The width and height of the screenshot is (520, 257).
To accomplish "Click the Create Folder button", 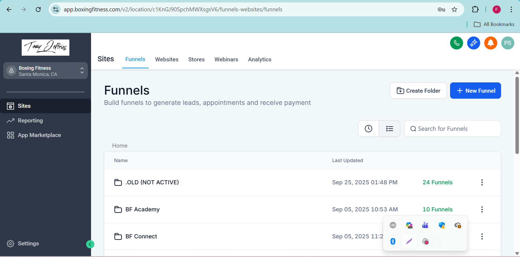I will [418, 91].
